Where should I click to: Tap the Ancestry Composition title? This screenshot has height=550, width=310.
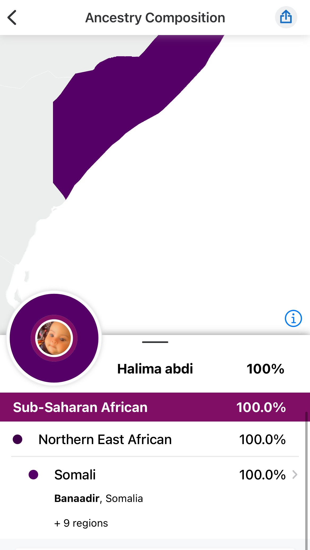155,18
